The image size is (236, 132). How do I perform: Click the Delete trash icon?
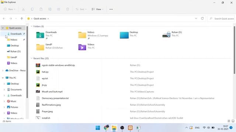67,9
